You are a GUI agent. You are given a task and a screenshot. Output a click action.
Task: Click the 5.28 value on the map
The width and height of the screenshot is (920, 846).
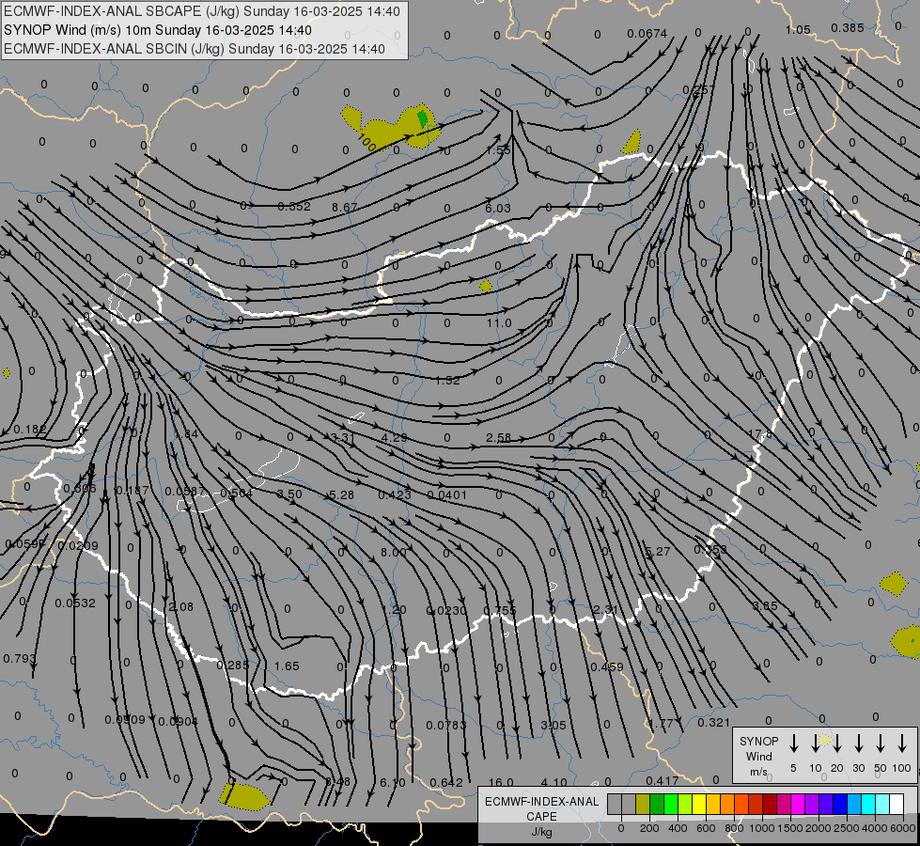click(x=341, y=495)
